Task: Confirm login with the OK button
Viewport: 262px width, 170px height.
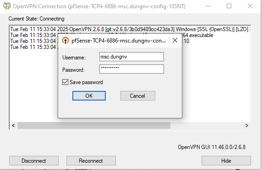Action: [x=89, y=96]
